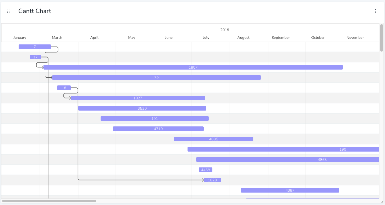Image resolution: width=385 pixels, height=205 pixels.
Task: Click task bar 1828
Action: [x=212, y=180]
